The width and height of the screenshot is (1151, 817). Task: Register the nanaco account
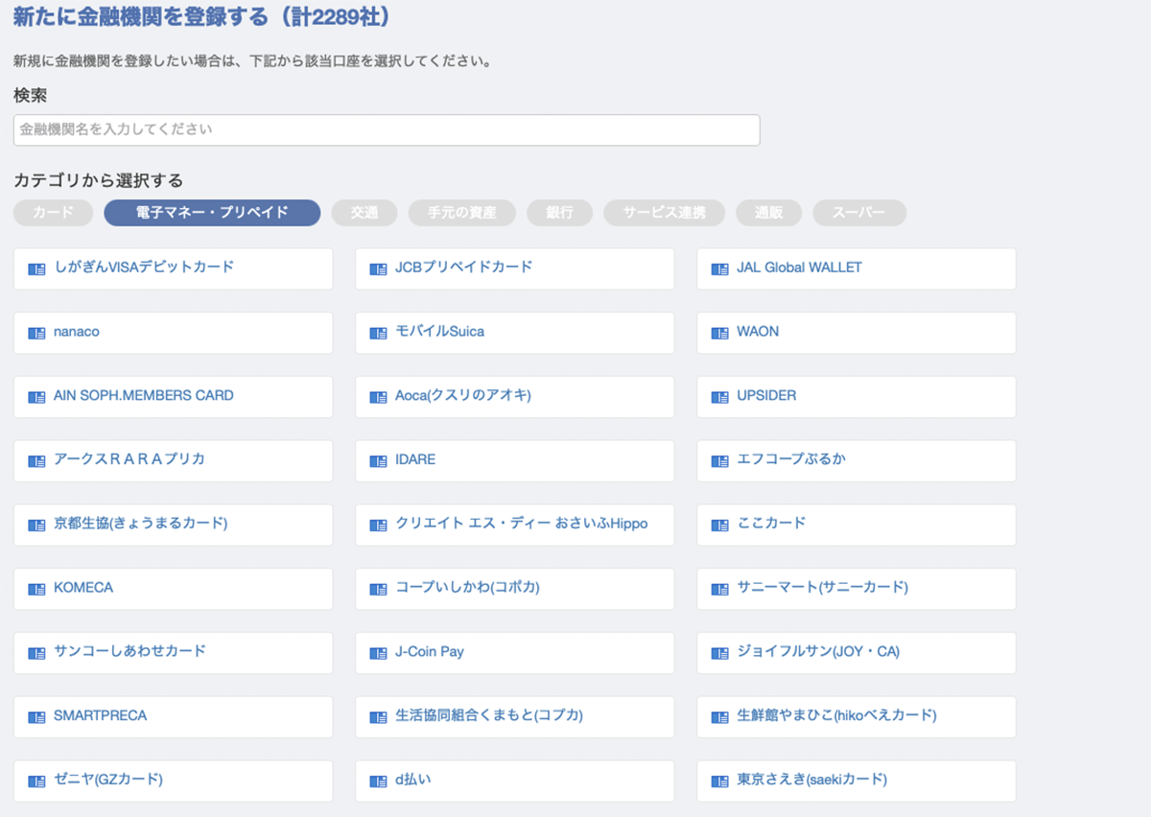coord(174,333)
